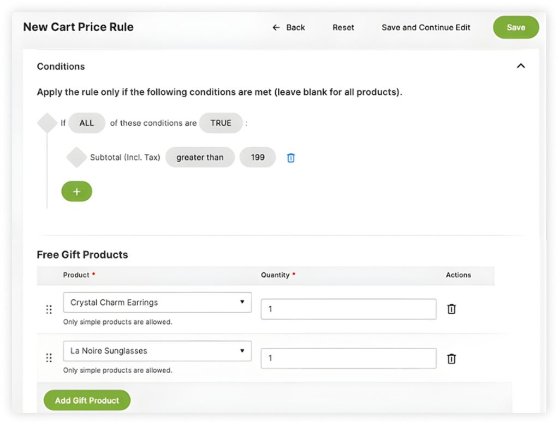The image size is (559, 425).
Task: Collapse the Conditions section
Action: 521,66
